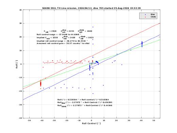
Task: Click the Implied roll control range line
Action: (62, 41)
